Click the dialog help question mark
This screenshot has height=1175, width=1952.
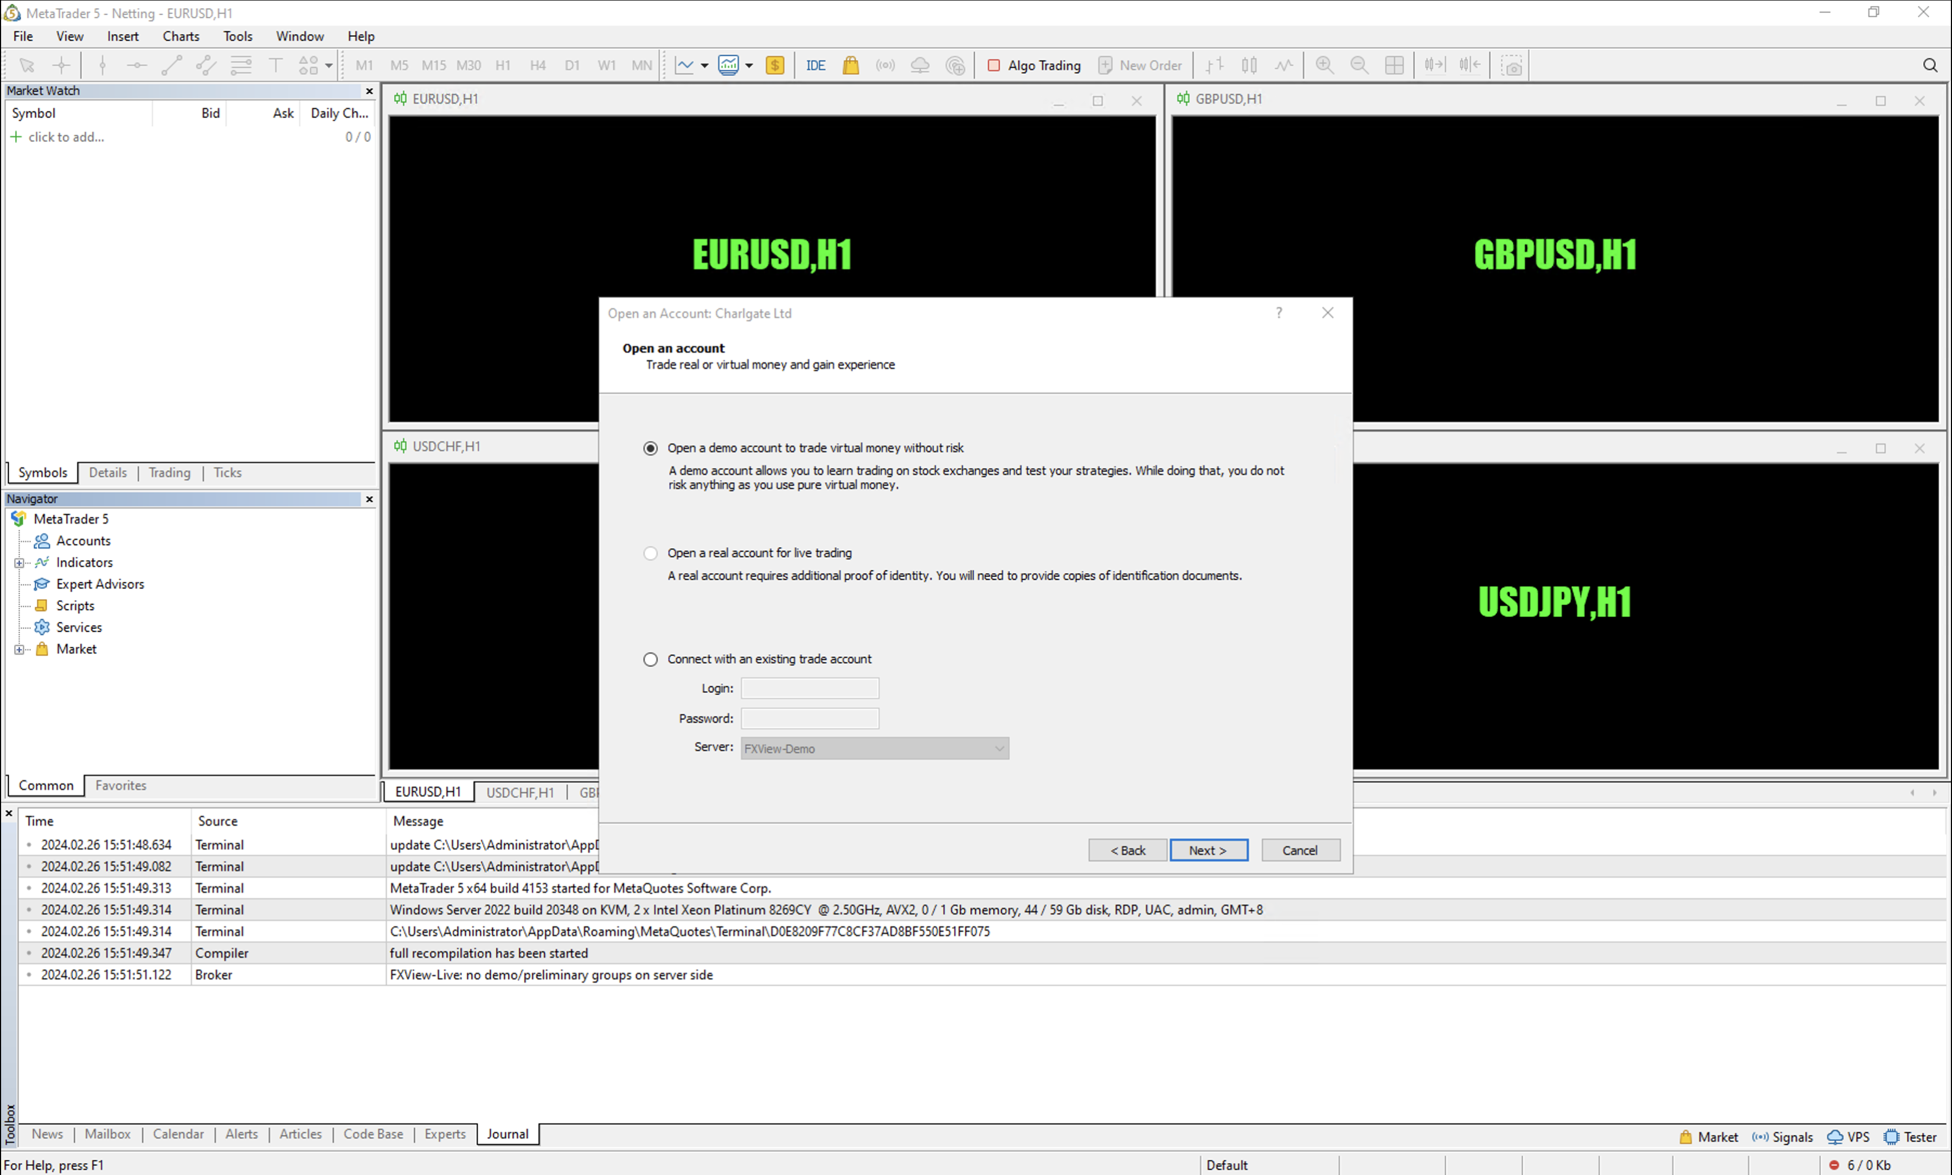pos(1278,313)
